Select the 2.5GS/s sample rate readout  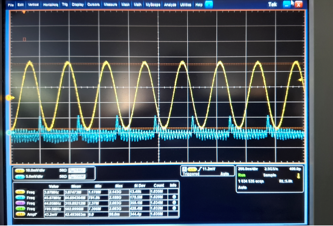click(271, 169)
